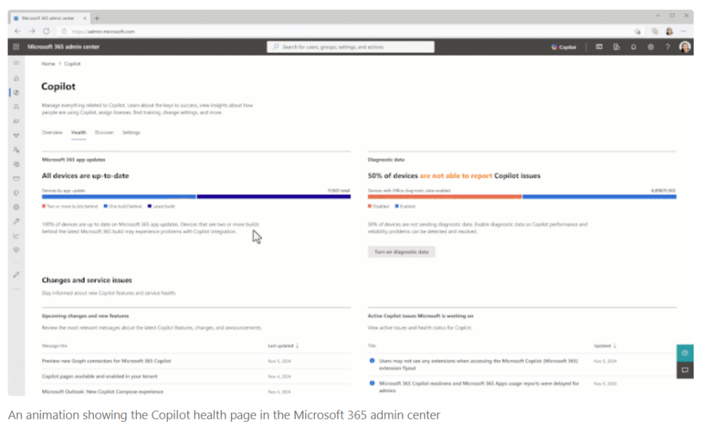
Task: Open the notifications bell in the header
Action: coord(633,47)
